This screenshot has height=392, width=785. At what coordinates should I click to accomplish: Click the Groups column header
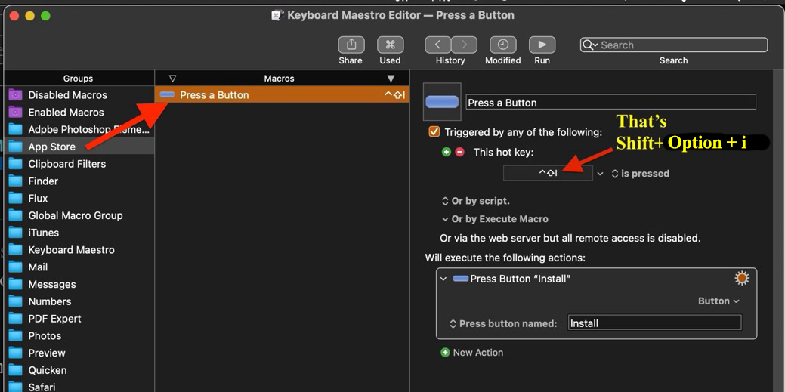[78, 78]
